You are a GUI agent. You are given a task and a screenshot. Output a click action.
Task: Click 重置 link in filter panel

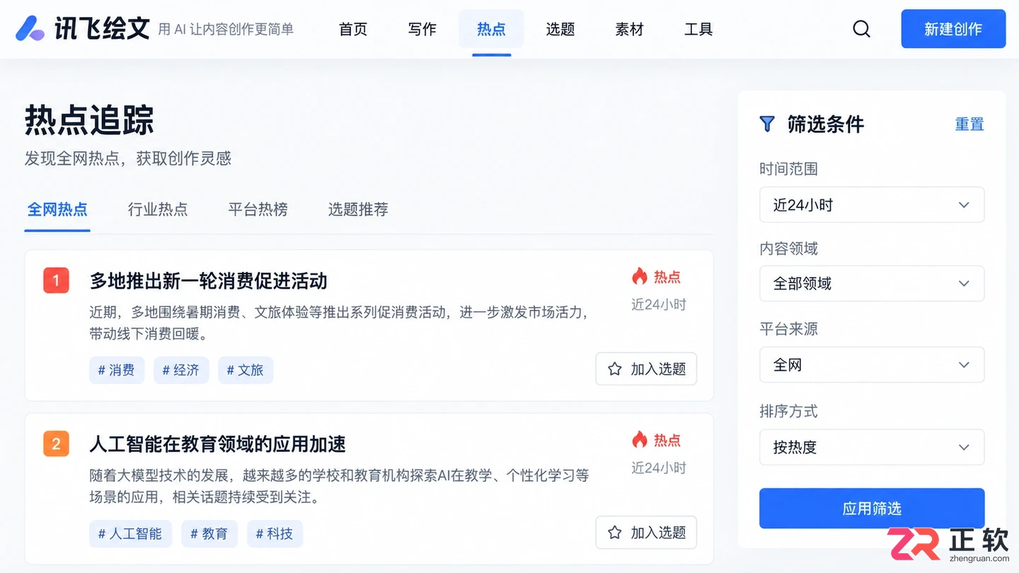click(x=969, y=124)
